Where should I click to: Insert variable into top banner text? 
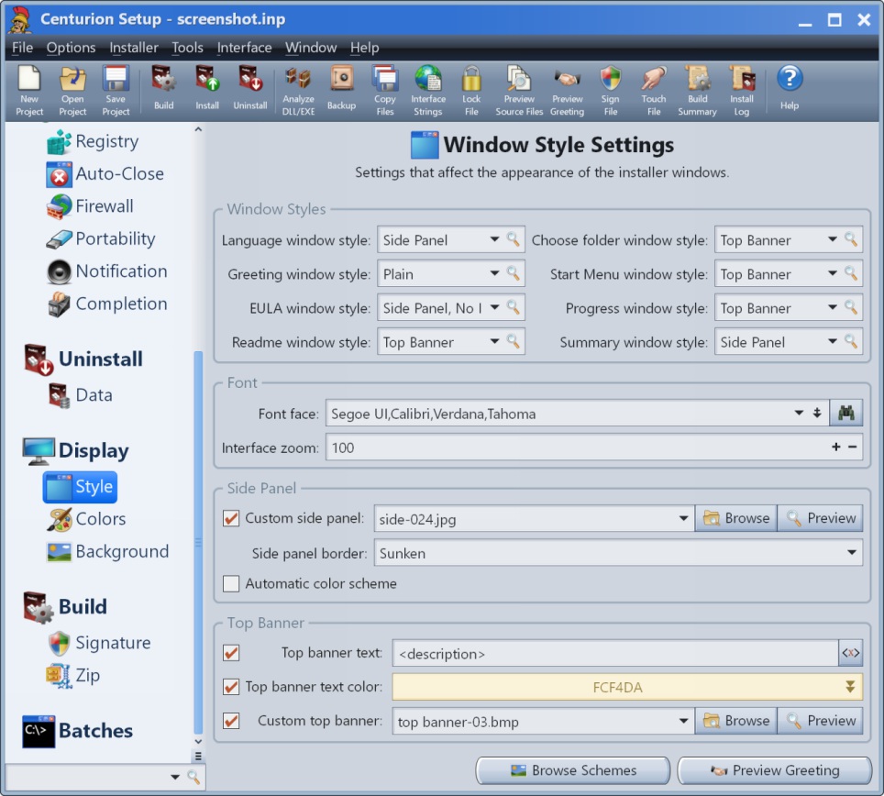point(851,653)
